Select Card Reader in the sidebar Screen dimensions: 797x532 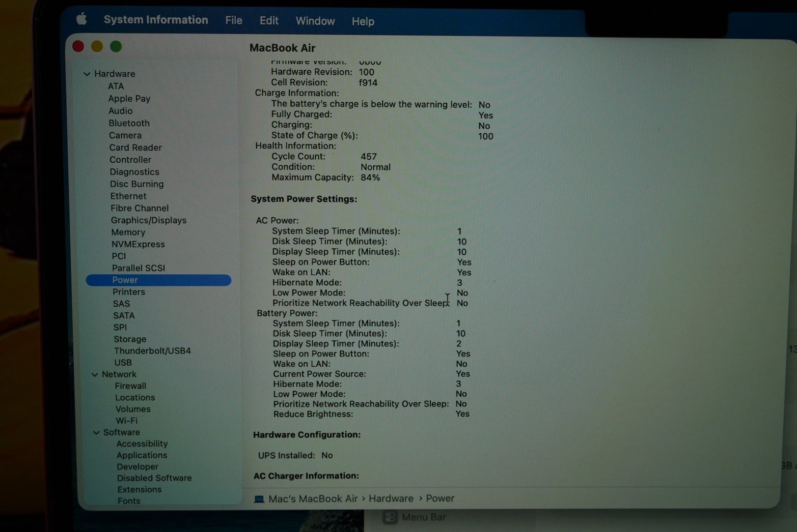[135, 147]
